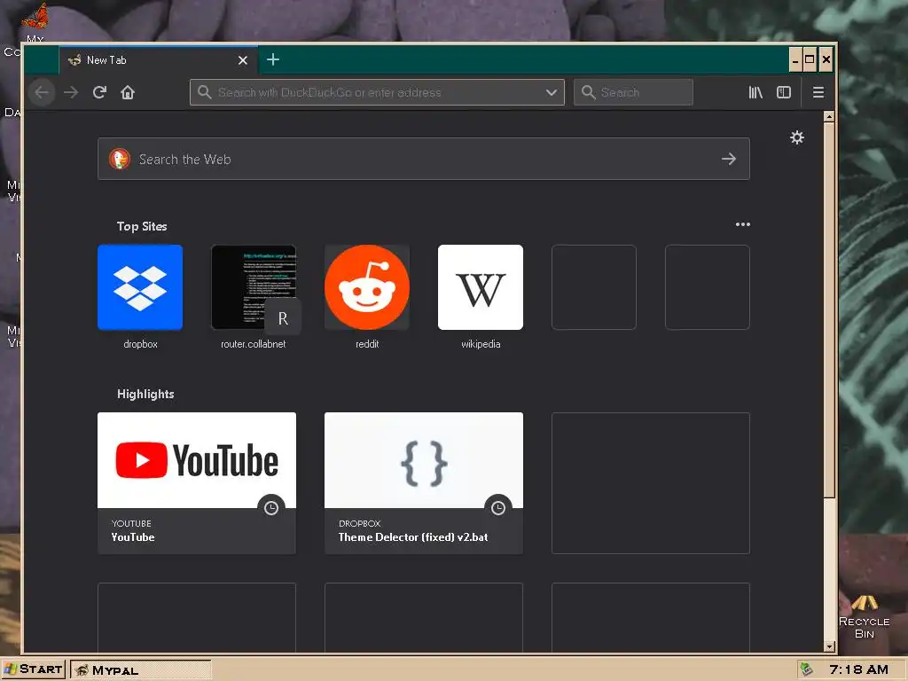Submit web search with arrow button

729,159
